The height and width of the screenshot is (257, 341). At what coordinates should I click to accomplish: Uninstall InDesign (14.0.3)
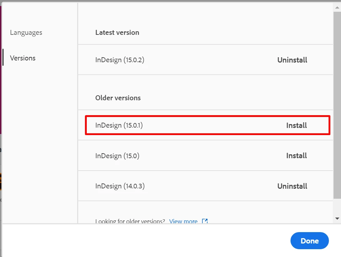(292, 186)
